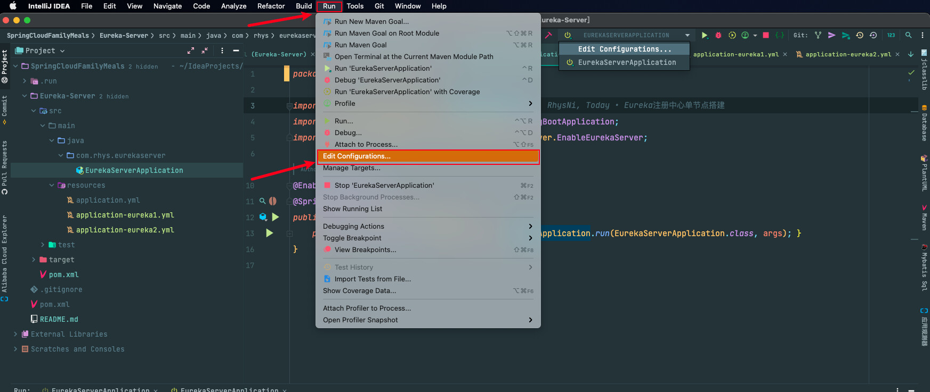Expand the test folder
930x392 pixels.
43,245
